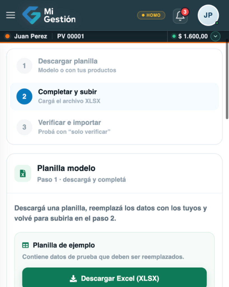This screenshot has height=287, width=229.
Task: Open the notifications bell
Action: pyautogui.click(x=180, y=16)
